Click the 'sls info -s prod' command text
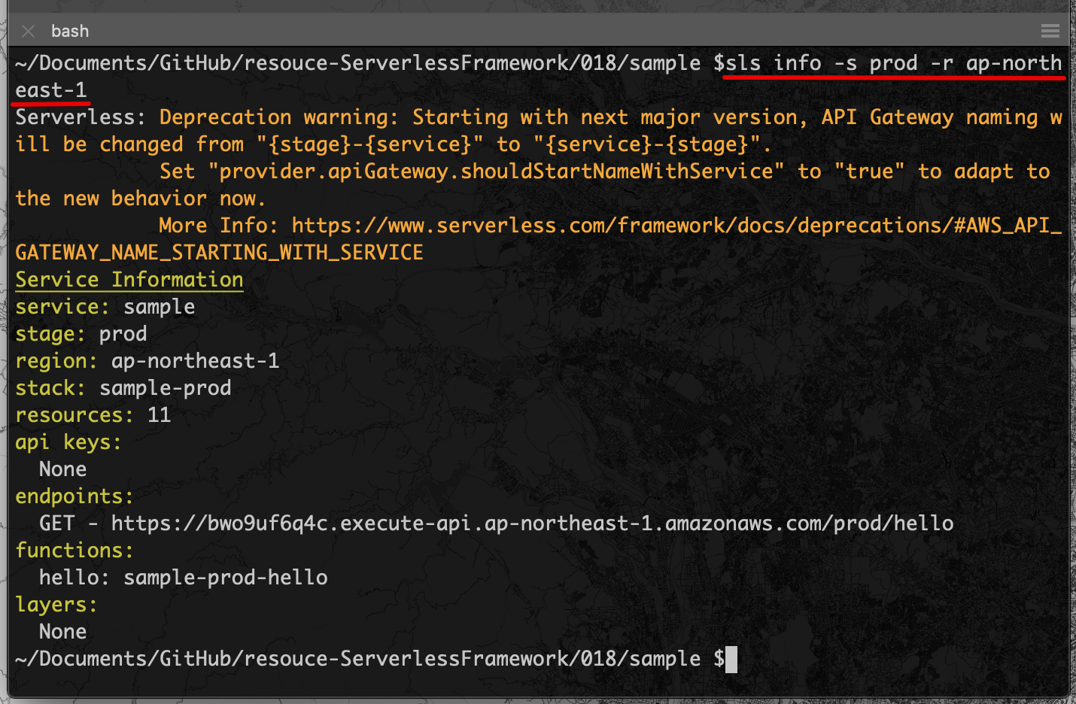1076x704 pixels. 822,63
